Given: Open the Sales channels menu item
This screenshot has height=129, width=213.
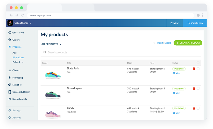Looking at the screenshot, I should tap(19, 99).
